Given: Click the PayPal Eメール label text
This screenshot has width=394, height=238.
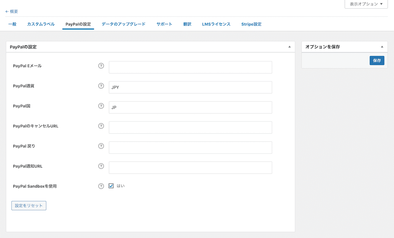Looking at the screenshot, I should click(28, 66).
